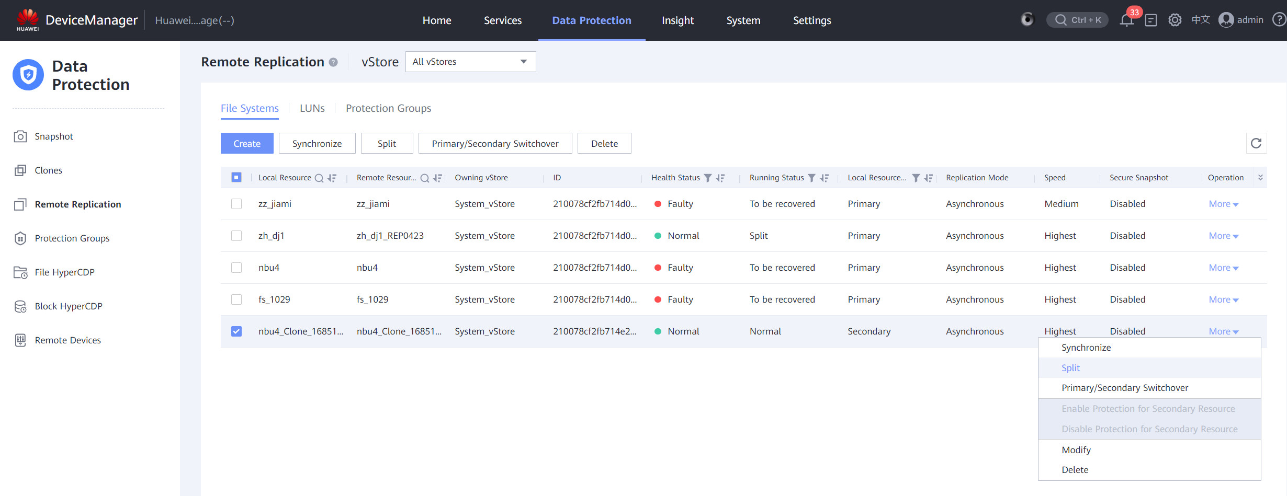Click the Ctrl+K search box

click(x=1078, y=20)
